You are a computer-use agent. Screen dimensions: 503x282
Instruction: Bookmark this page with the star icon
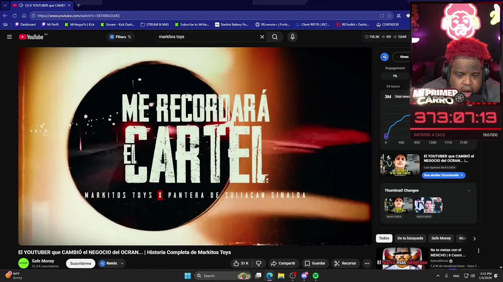pyautogui.click(x=389, y=16)
